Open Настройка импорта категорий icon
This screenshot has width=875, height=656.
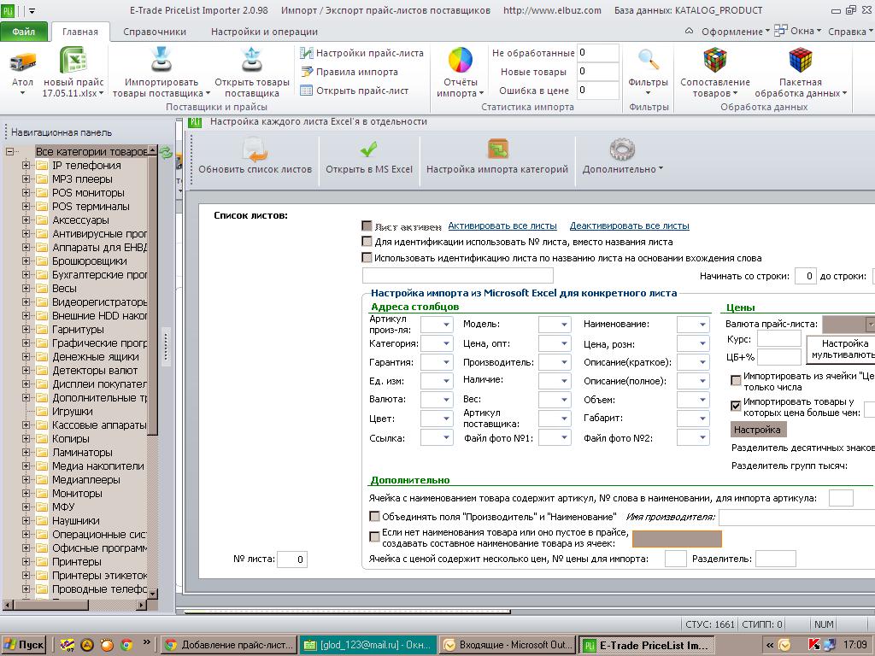pyautogui.click(x=497, y=149)
